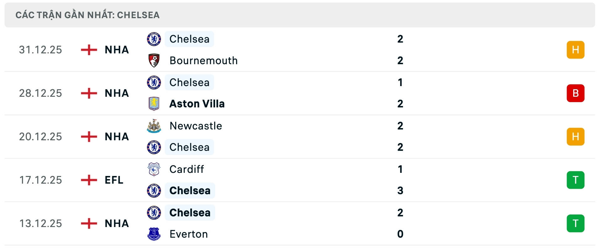Click the Aston Villa crest icon
Screen dimensions: 602x248
coord(154,104)
